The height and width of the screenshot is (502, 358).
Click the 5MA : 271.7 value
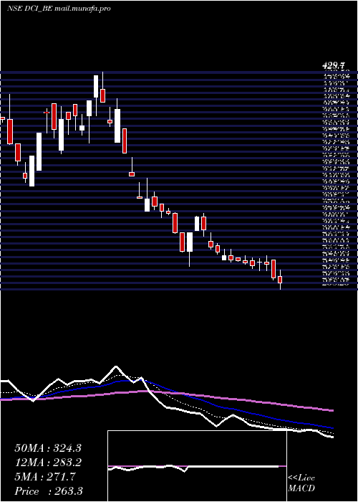pyautogui.click(x=45, y=477)
